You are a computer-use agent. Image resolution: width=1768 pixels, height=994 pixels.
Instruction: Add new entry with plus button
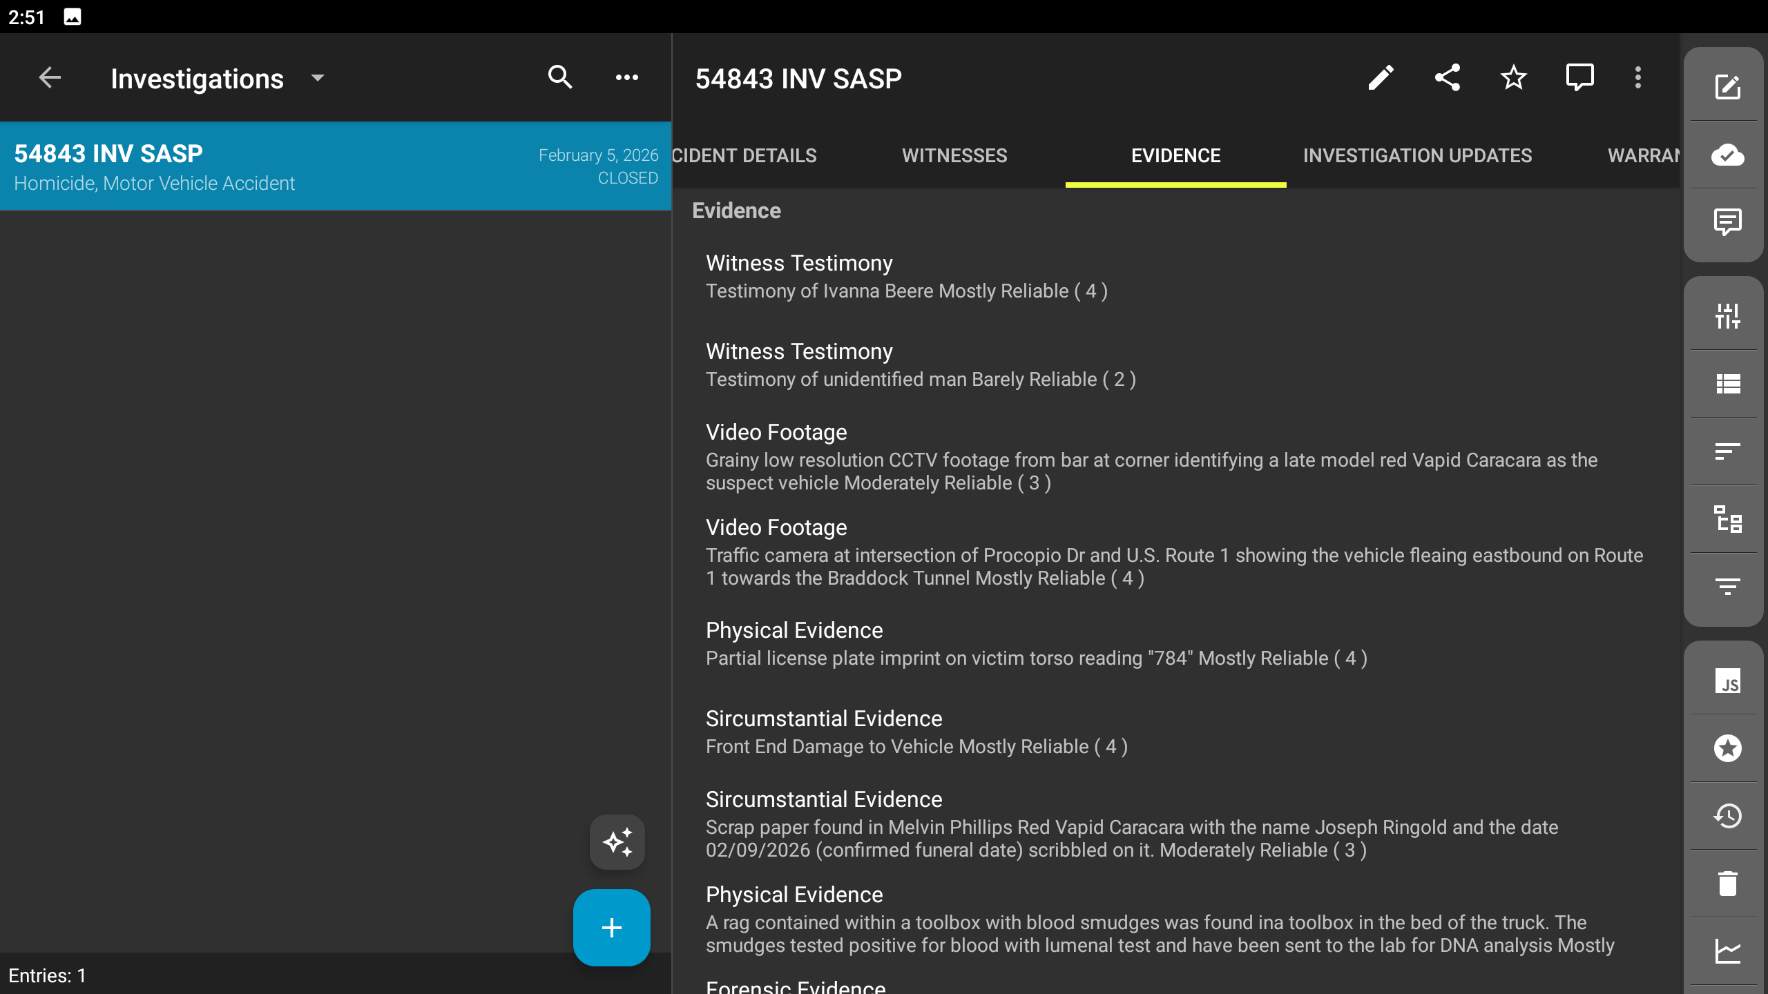(x=611, y=927)
